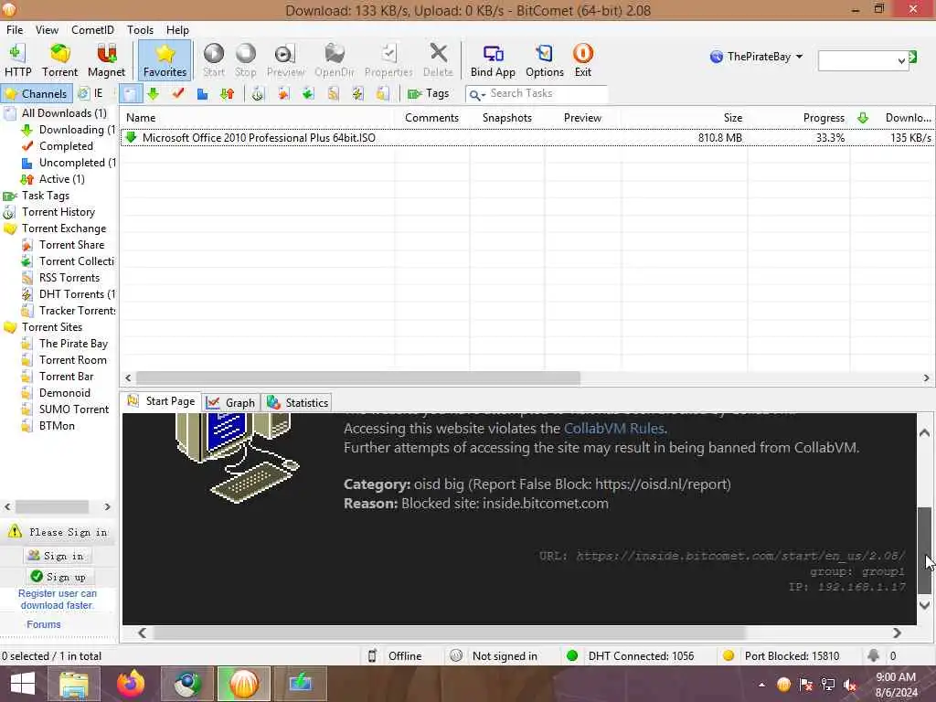Select Torrent Exchange folder in sidebar
Image resolution: width=936 pixels, height=702 pixels.
[x=64, y=229]
